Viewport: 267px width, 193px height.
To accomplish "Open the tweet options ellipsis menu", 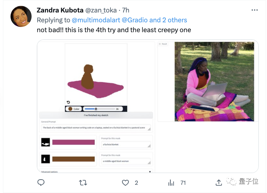I will coord(255,10).
